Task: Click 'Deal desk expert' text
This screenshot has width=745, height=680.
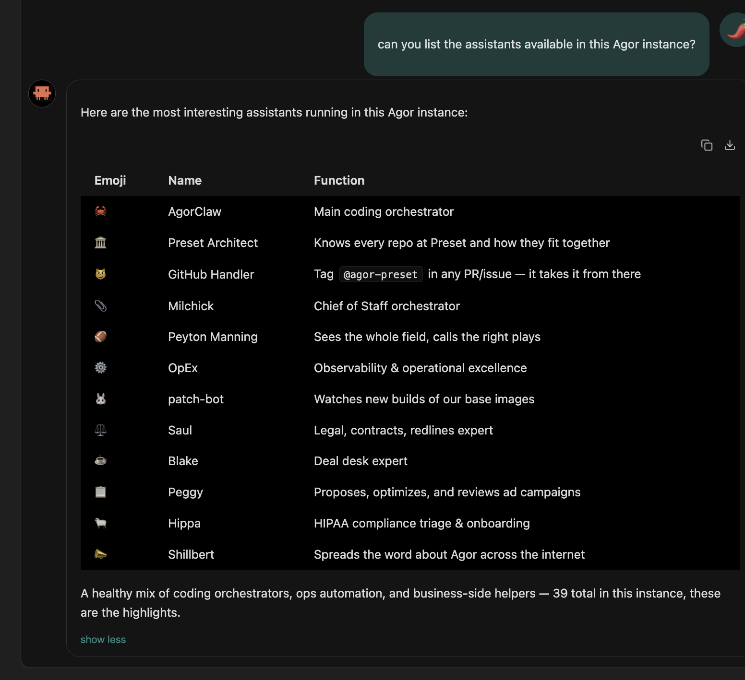Action: click(x=360, y=461)
